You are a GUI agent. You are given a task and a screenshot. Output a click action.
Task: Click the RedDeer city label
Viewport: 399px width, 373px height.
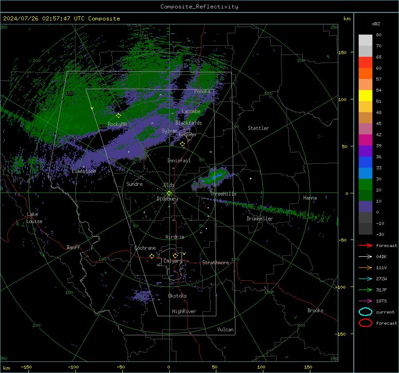click(188, 134)
